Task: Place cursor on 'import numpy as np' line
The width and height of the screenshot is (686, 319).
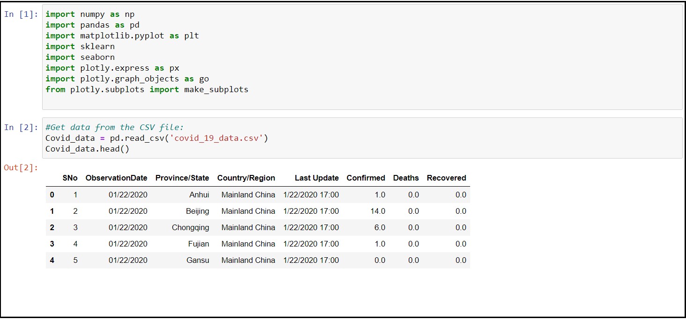Action: (x=90, y=14)
